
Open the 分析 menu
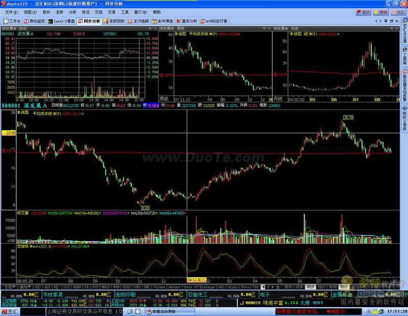pyautogui.click(x=72, y=12)
